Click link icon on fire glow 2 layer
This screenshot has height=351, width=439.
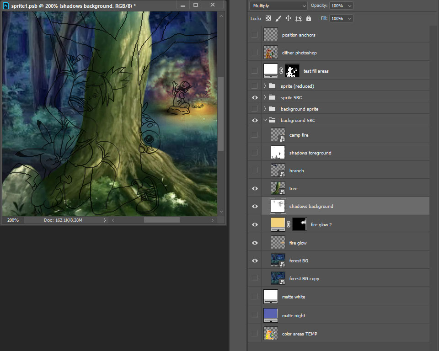(289, 224)
